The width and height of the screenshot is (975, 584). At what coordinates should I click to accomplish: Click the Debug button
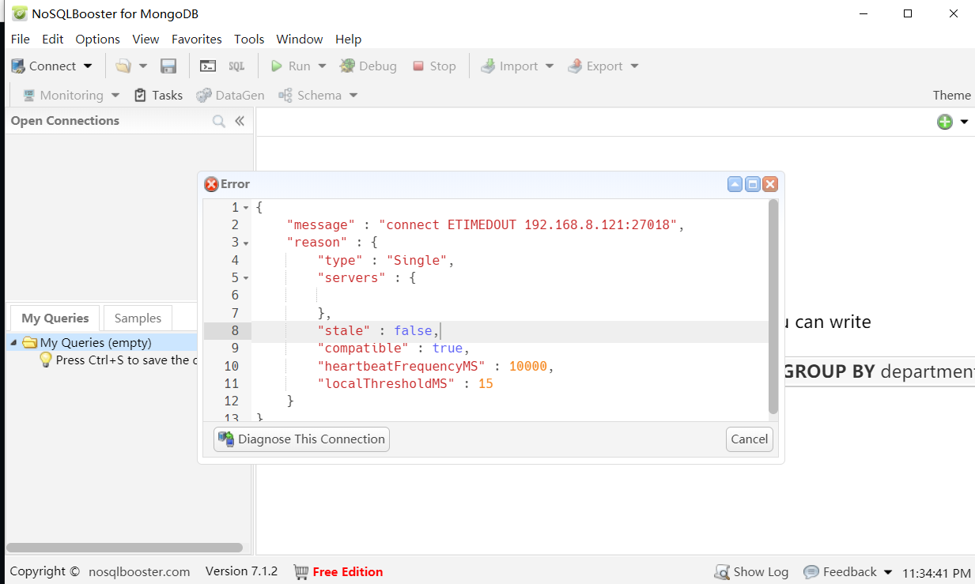coord(368,66)
